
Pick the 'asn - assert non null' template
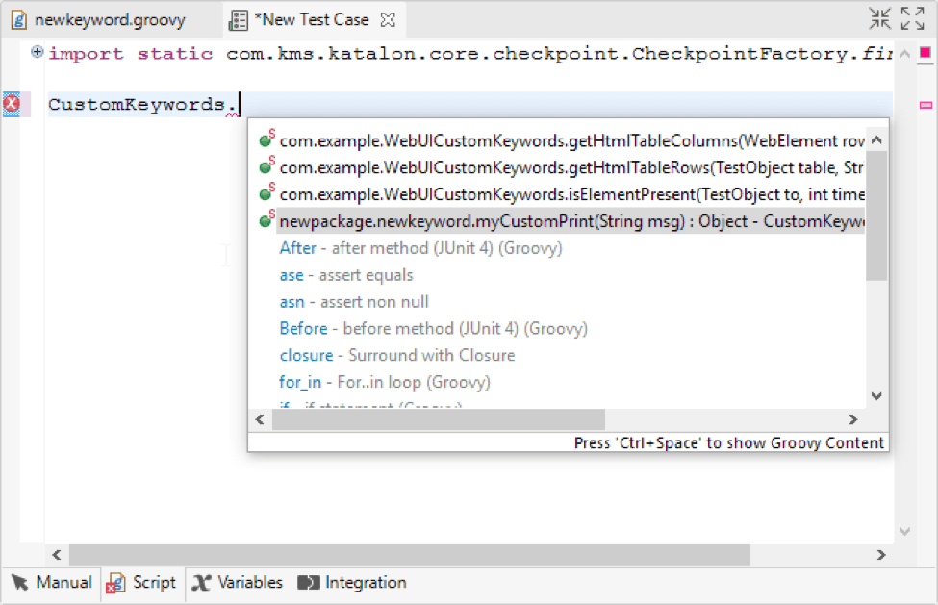pyautogui.click(x=353, y=302)
